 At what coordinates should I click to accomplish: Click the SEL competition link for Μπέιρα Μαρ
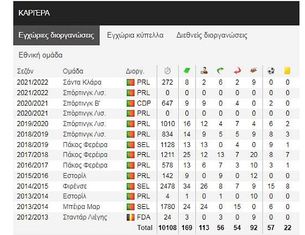pyautogui.click(x=143, y=207)
